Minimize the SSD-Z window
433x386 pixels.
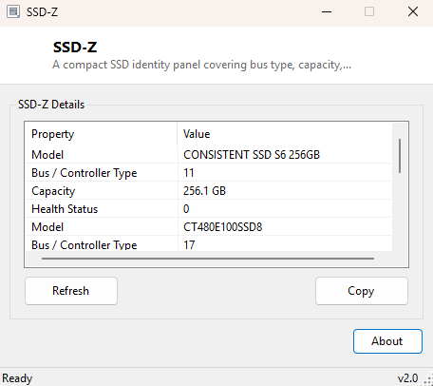[x=327, y=12]
